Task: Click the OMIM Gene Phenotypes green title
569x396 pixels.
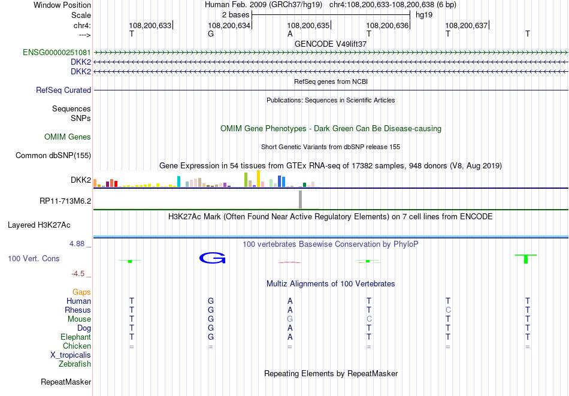Action: click(331, 128)
